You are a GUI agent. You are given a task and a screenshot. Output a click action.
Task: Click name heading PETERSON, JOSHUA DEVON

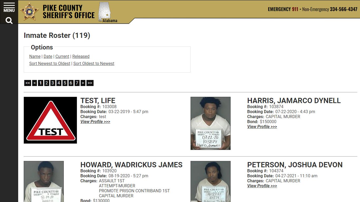click(295, 165)
